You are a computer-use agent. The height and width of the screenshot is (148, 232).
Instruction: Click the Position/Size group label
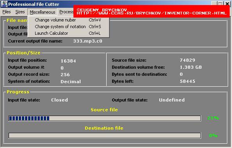pos(23,53)
